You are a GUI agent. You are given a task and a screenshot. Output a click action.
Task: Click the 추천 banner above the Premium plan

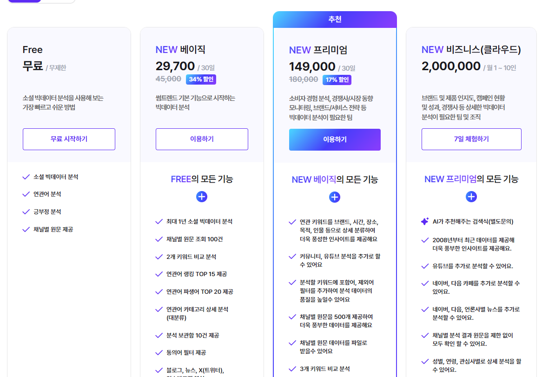click(x=335, y=19)
